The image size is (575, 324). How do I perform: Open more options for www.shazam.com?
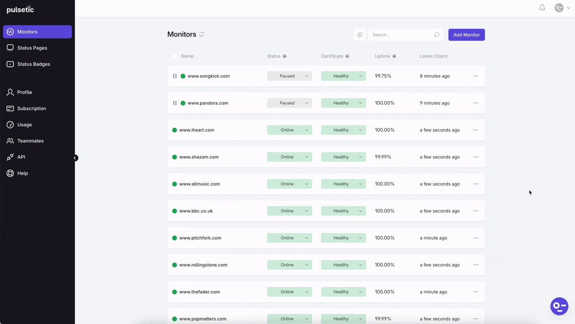(x=476, y=157)
